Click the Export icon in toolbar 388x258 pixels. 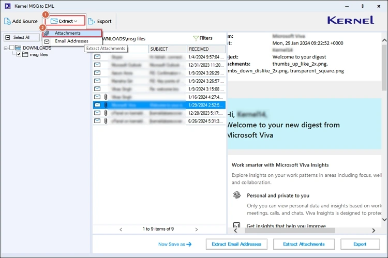[x=92, y=21]
